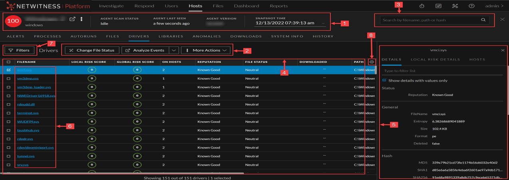Viewport: 509px width, 180px height.
Task: Open the admin tools icon in header
Action: coord(455,6)
